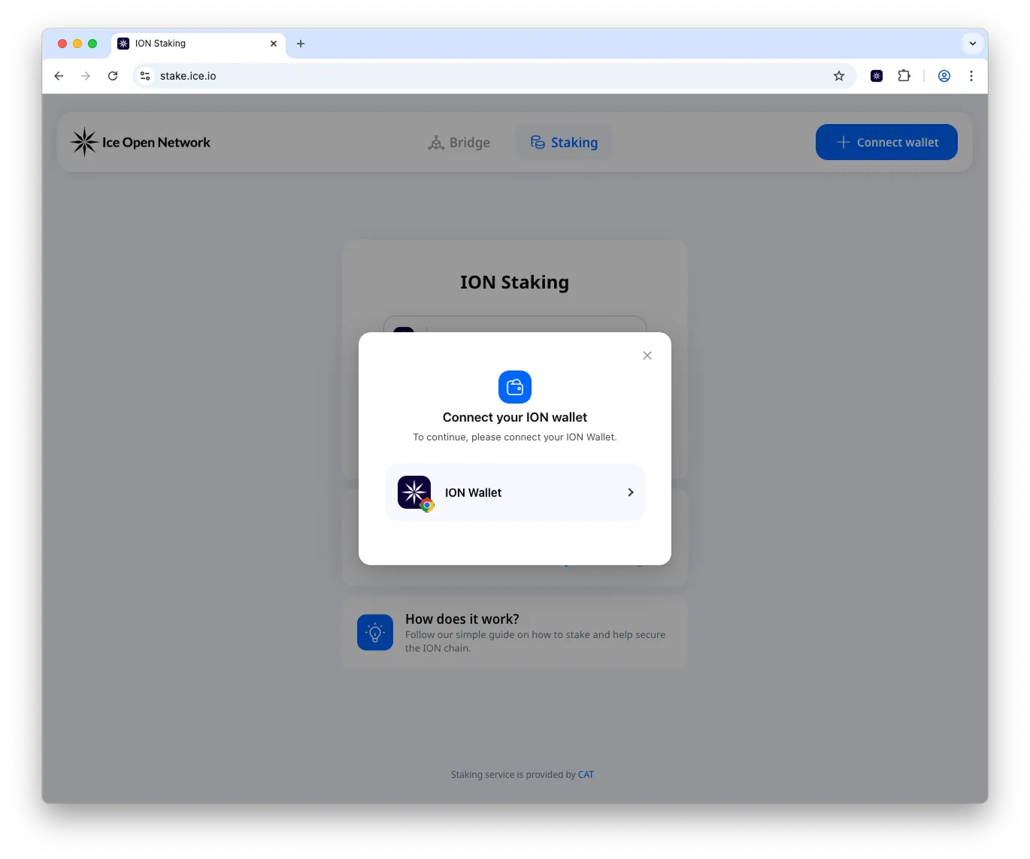Viewport: 1030px width, 859px height.
Task: Open the How does it work guide
Action: point(515,633)
